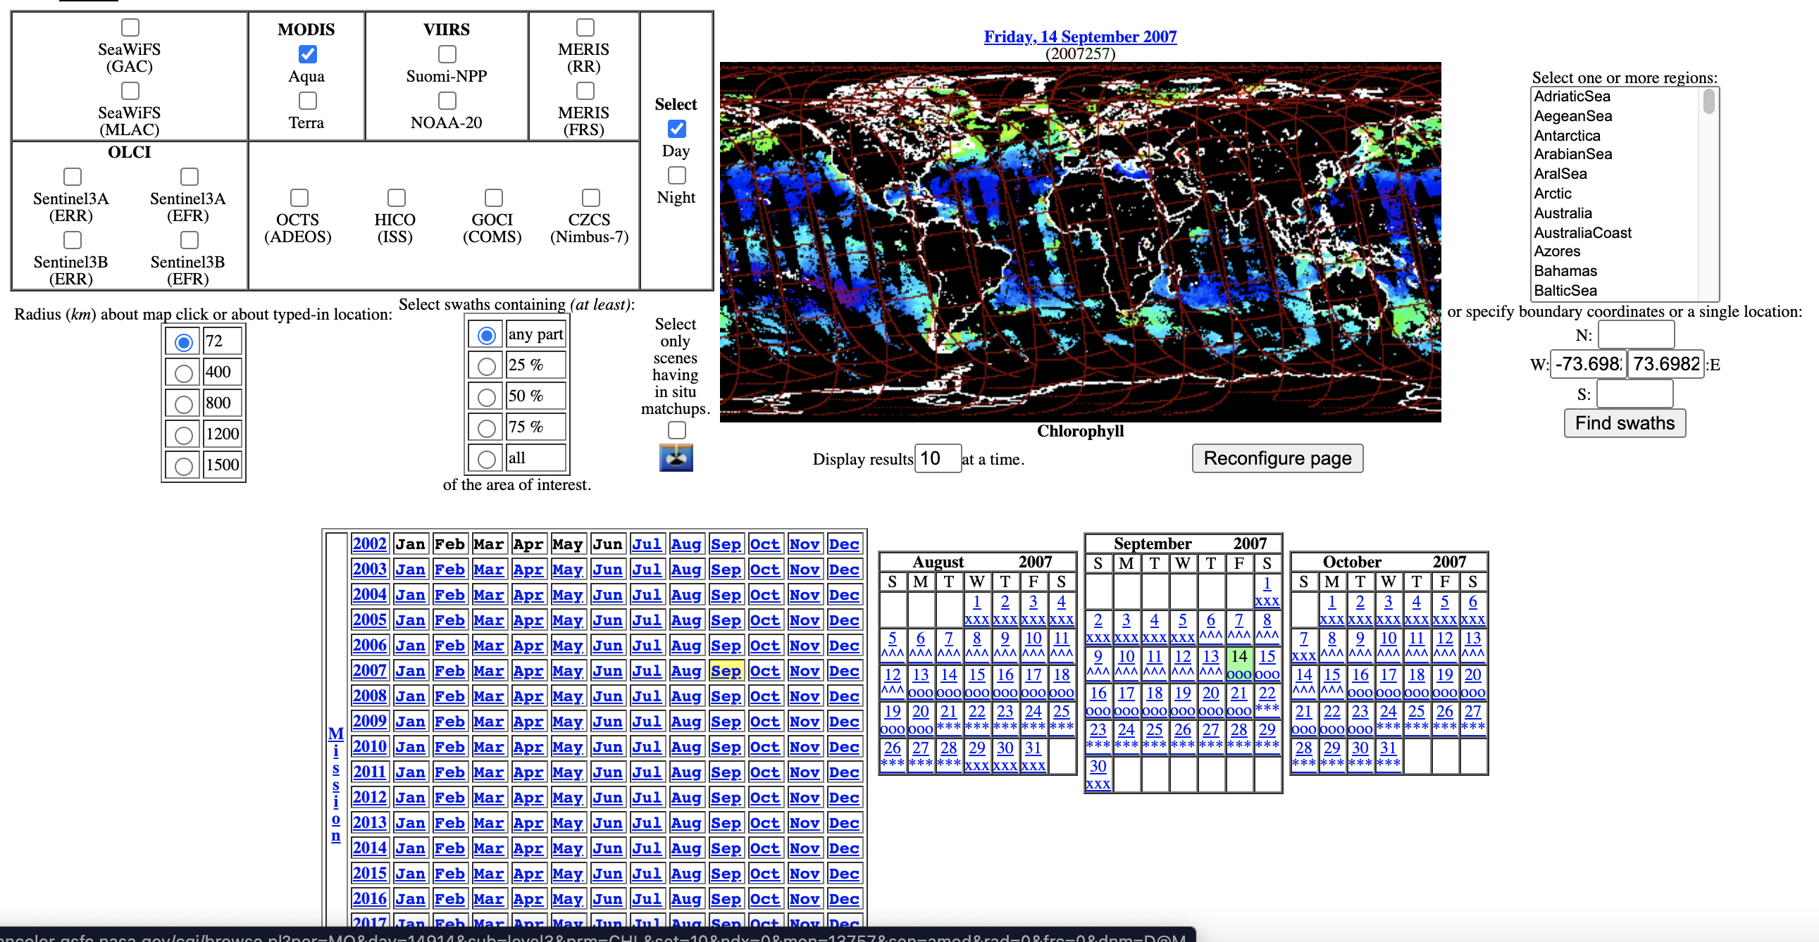The height and width of the screenshot is (942, 1819).
Task: Open Sep in the 2007 row
Action: click(725, 671)
